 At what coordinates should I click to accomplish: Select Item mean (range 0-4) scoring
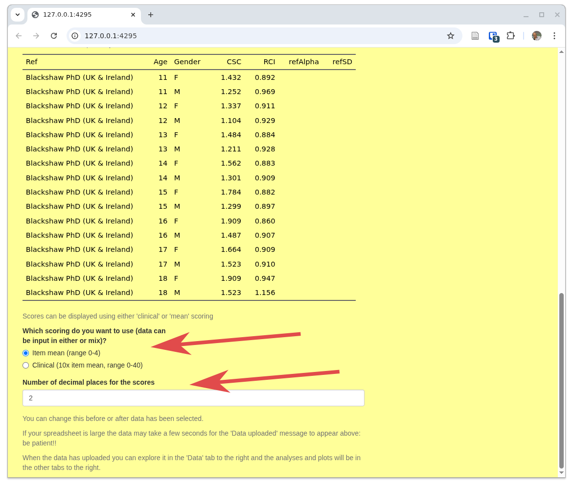pos(26,353)
